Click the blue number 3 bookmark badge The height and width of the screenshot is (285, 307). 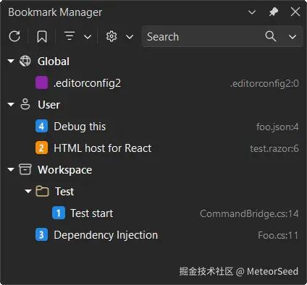coord(41,235)
